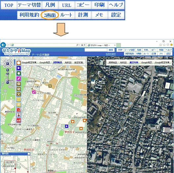Open the browser favorites star icon
Image resolution: width=174 pixels, height=173 pixels.
[164, 45]
